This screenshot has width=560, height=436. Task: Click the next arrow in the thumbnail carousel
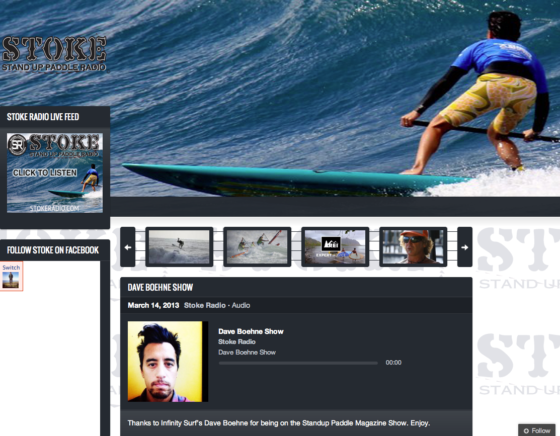pyautogui.click(x=464, y=247)
